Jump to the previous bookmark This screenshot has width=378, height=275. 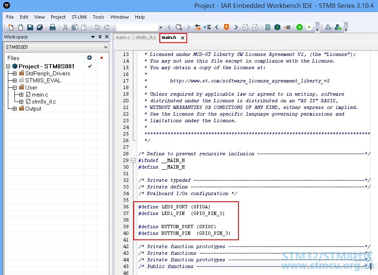pos(217,27)
